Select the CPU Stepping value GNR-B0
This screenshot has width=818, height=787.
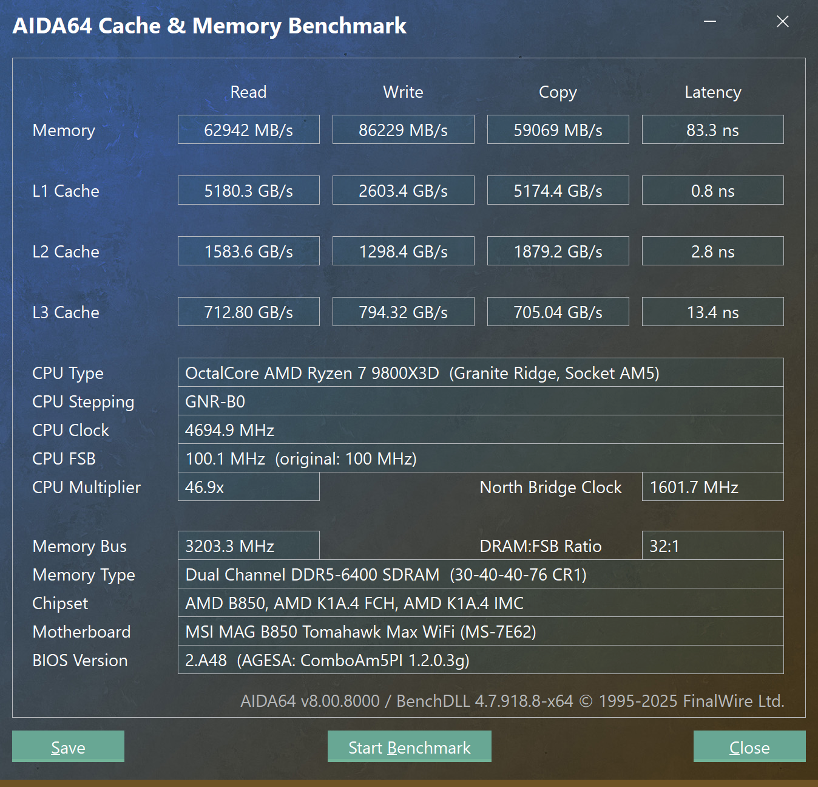click(x=481, y=401)
